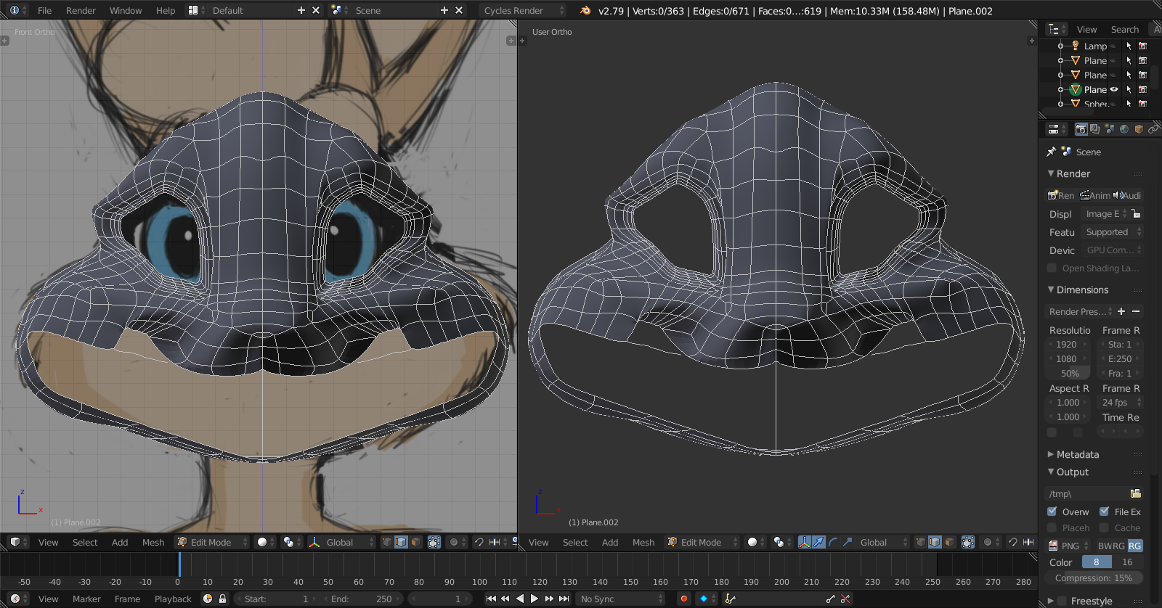
Task: Click delete keyframe icon in timeline
Action: 845,599
